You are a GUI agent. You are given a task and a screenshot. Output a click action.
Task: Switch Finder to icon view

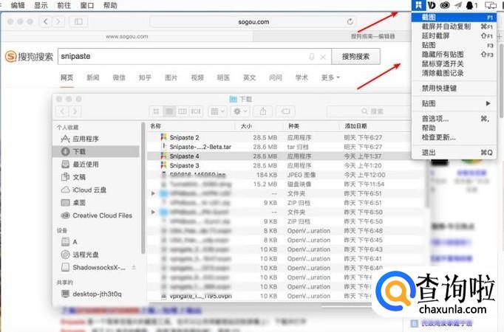pyautogui.click(x=156, y=111)
